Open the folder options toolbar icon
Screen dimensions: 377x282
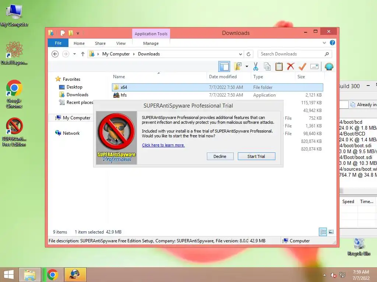(238, 66)
